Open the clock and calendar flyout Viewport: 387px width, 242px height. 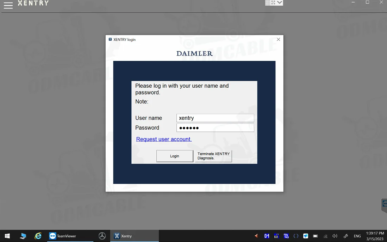click(x=374, y=236)
